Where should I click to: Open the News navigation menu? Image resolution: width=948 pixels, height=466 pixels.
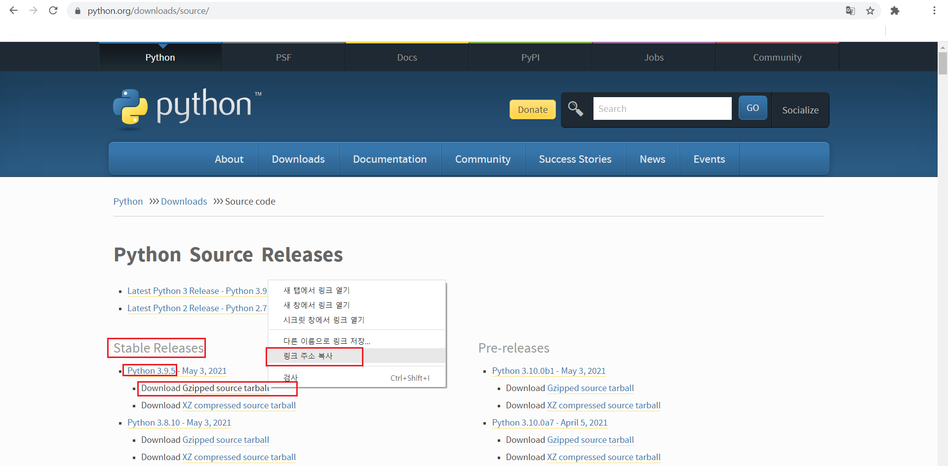click(x=652, y=159)
